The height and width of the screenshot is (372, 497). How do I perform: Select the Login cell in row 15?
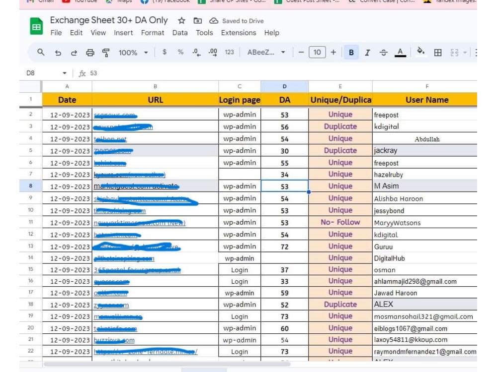tap(240, 270)
